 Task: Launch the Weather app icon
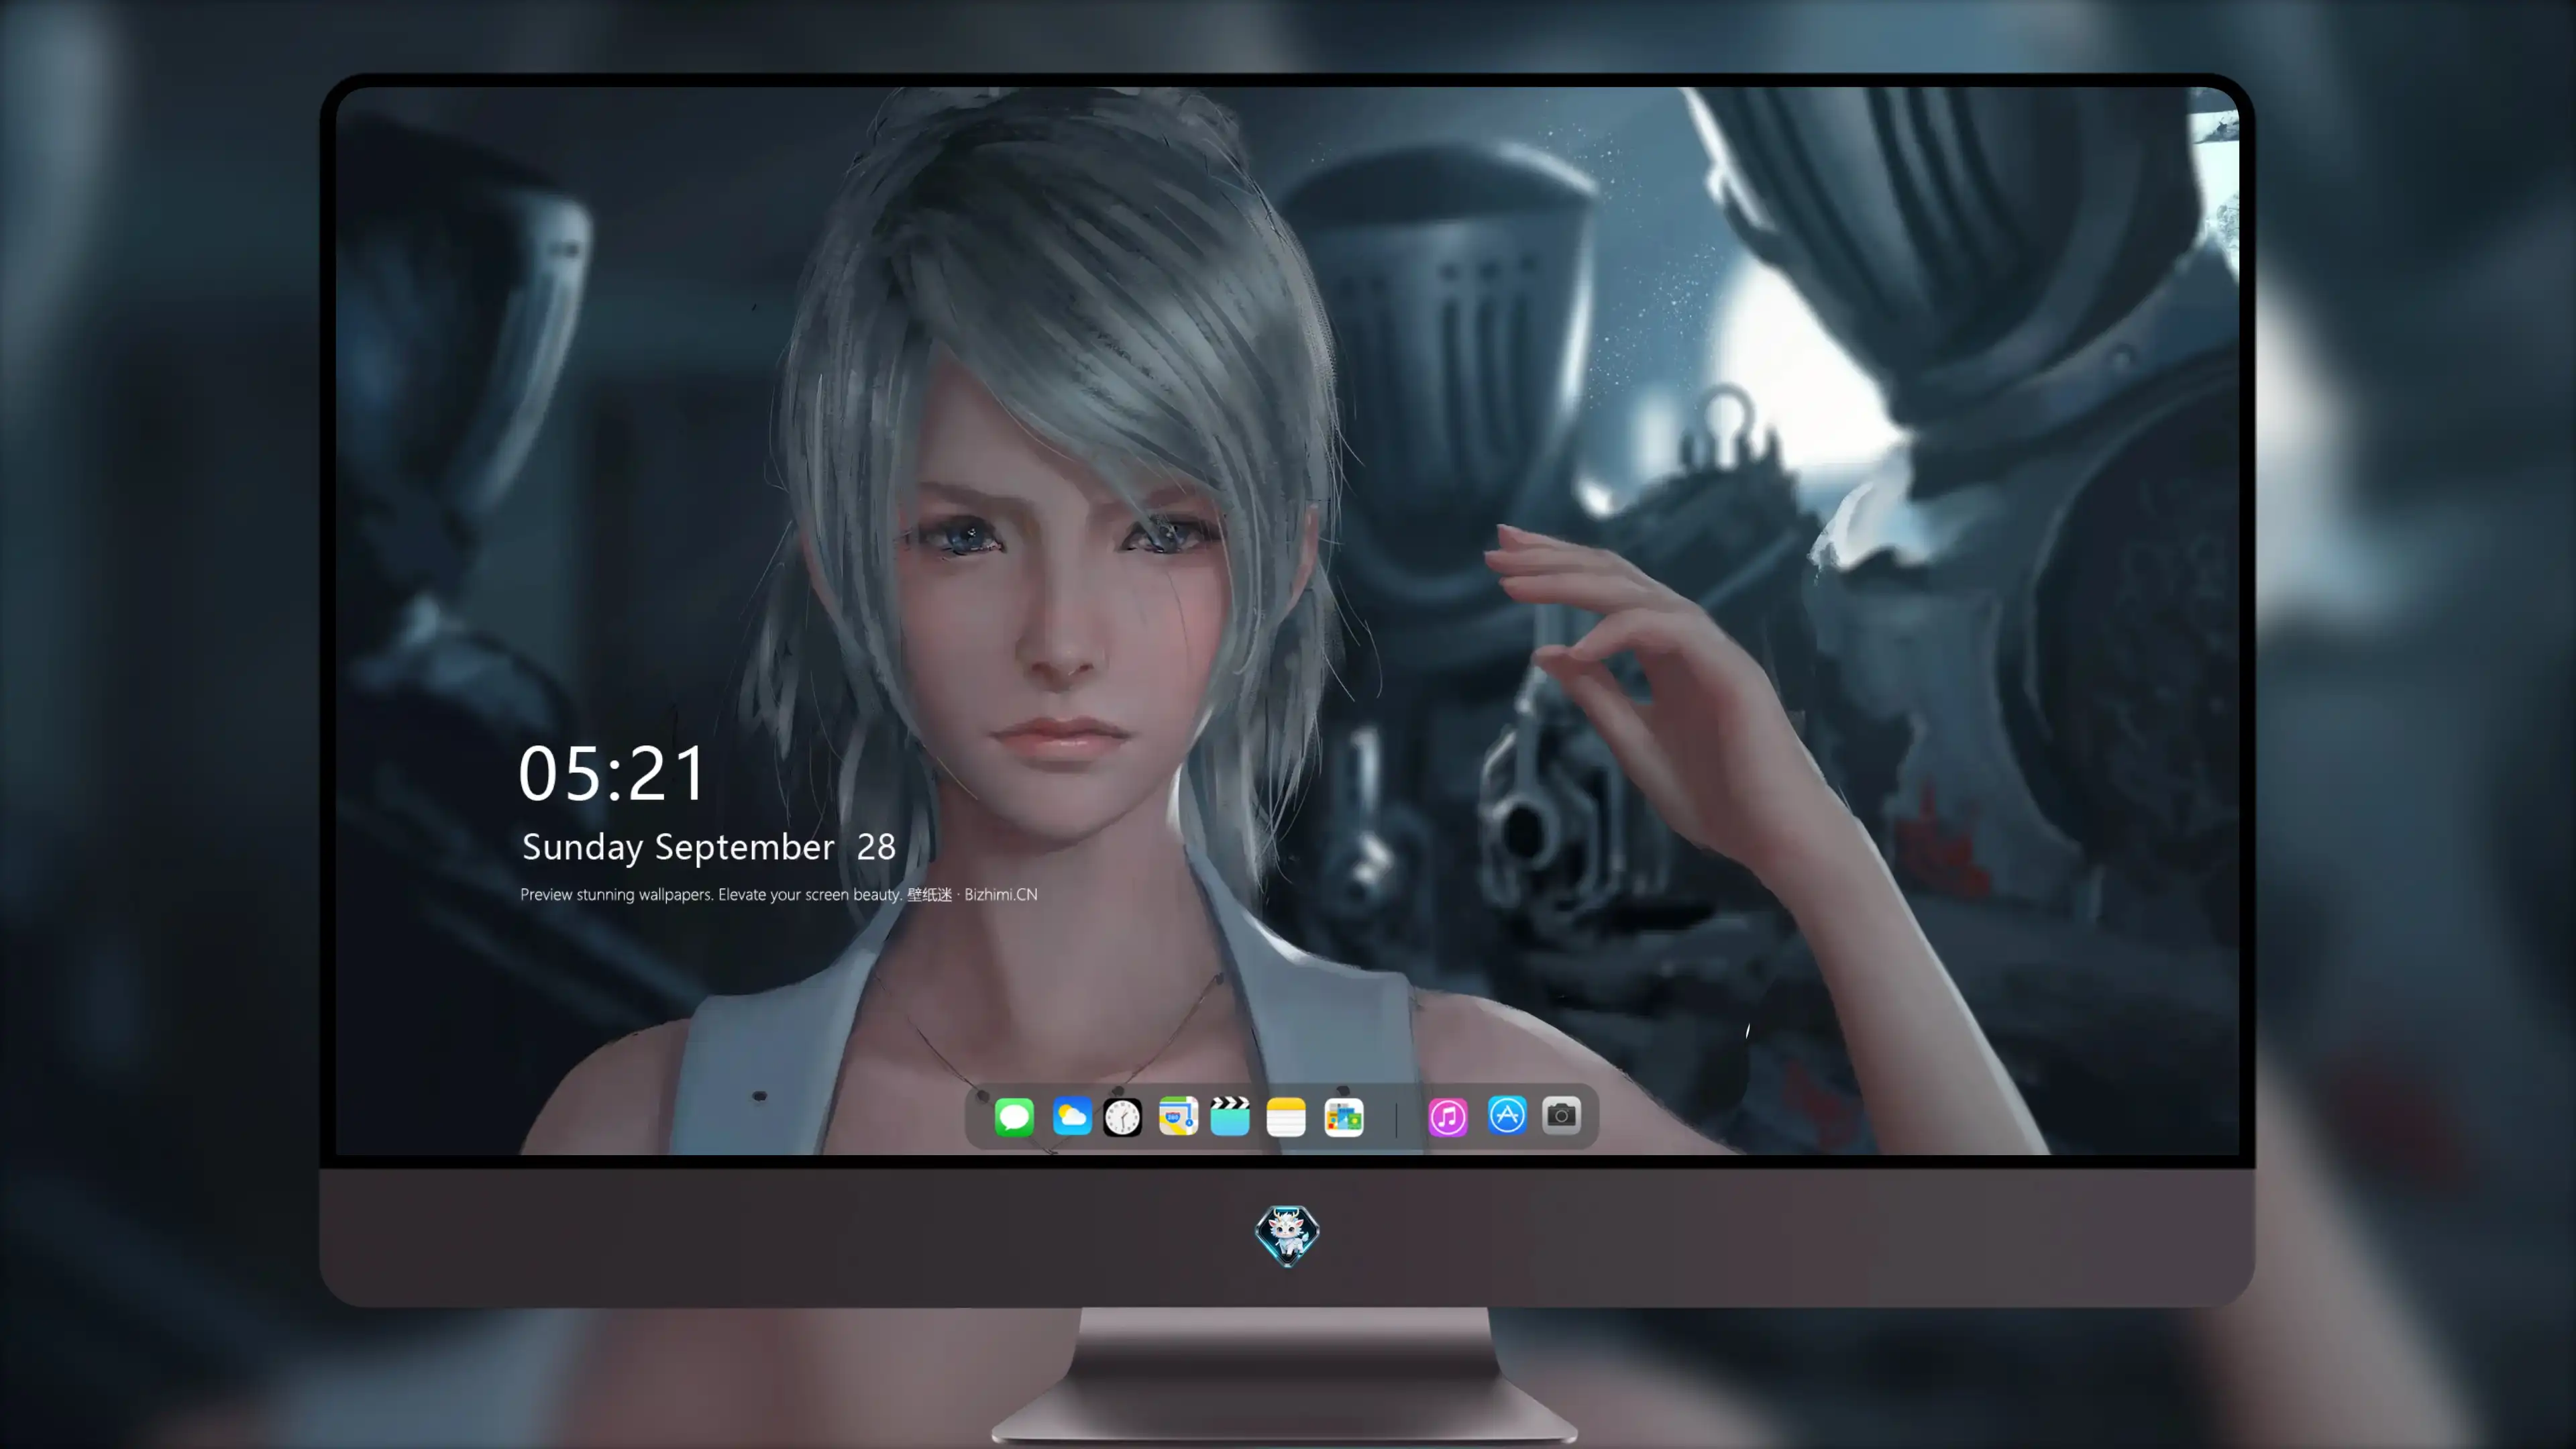pyautogui.click(x=1071, y=1117)
